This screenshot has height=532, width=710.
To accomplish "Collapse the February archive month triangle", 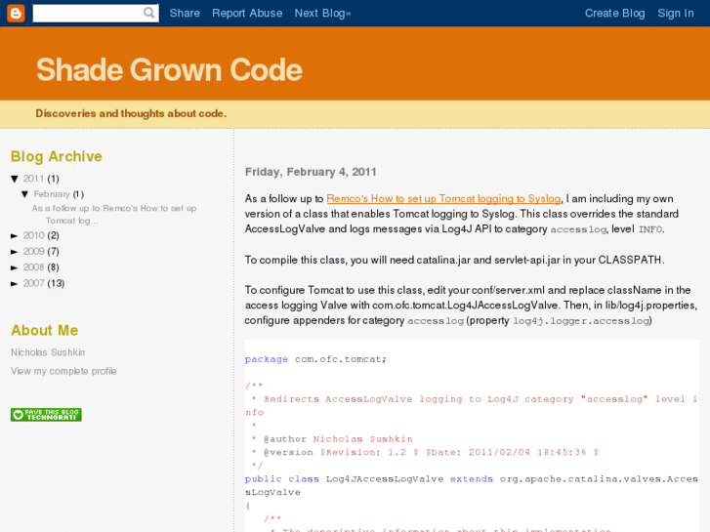I will click(25, 194).
